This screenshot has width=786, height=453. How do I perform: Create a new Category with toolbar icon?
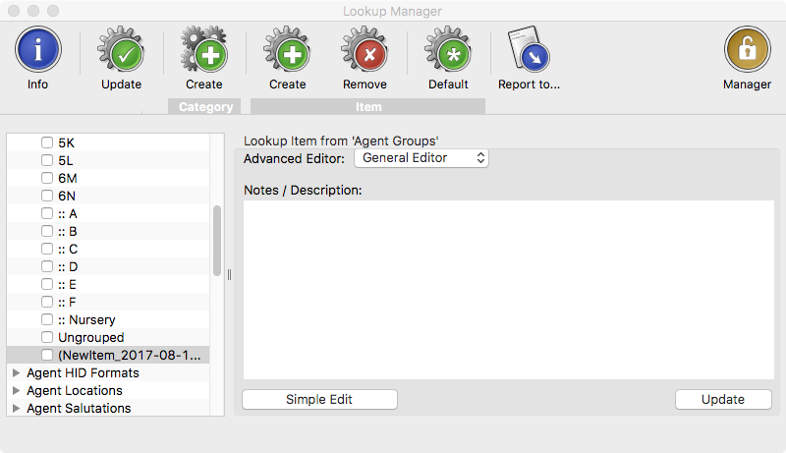[204, 49]
